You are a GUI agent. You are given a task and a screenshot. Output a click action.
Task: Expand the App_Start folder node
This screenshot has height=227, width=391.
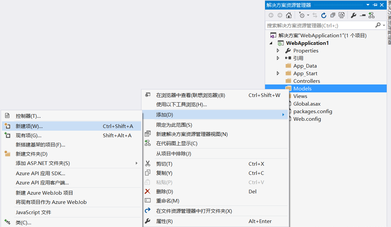(278, 73)
